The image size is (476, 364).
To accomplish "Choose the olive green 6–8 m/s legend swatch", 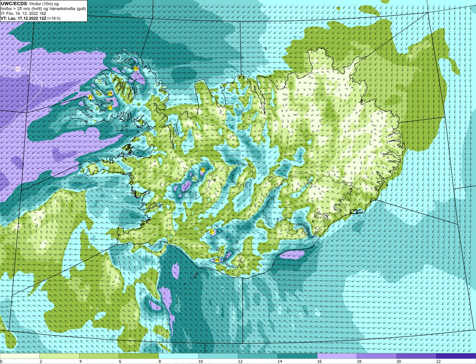I will [139, 356].
